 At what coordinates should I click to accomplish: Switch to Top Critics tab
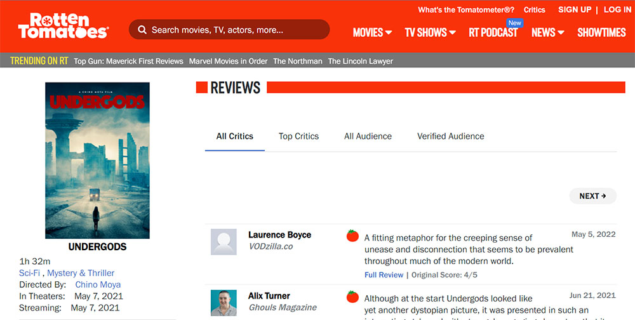tap(299, 137)
